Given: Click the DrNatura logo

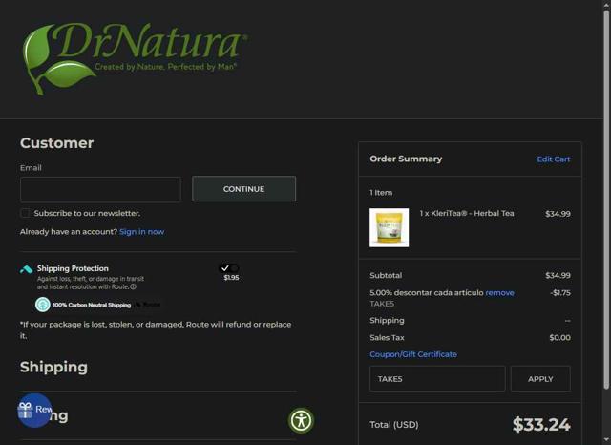Looking at the screenshot, I should [136, 58].
